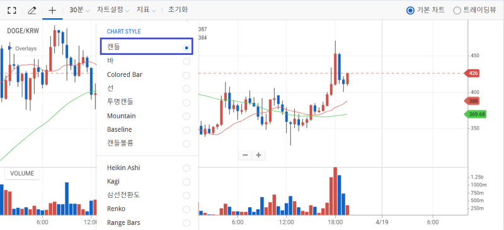Click the VOLUME panel label button
504x230 pixels.
pyautogui.click(x=22, y=174)
